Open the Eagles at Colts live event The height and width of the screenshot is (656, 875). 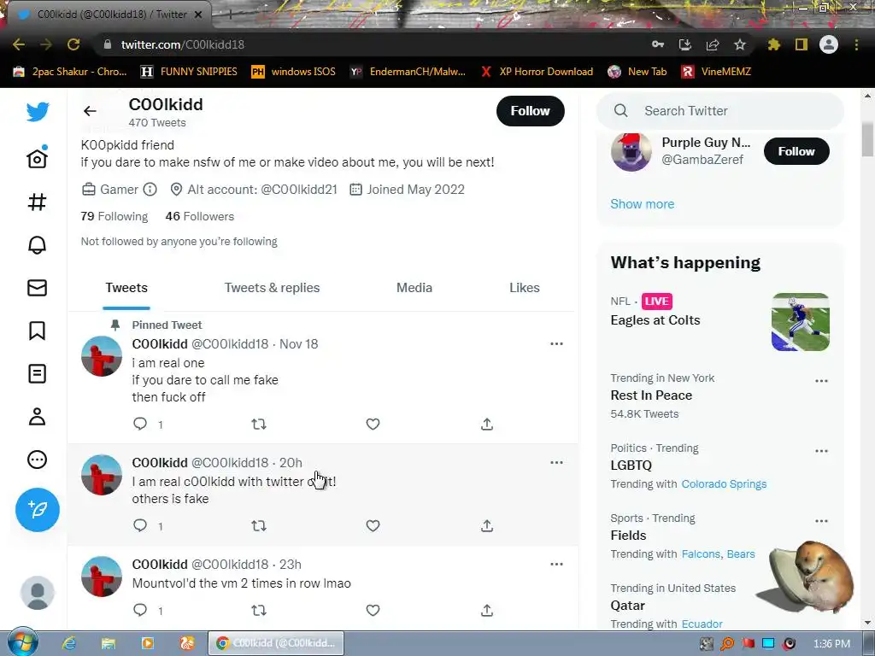(719, 322)
